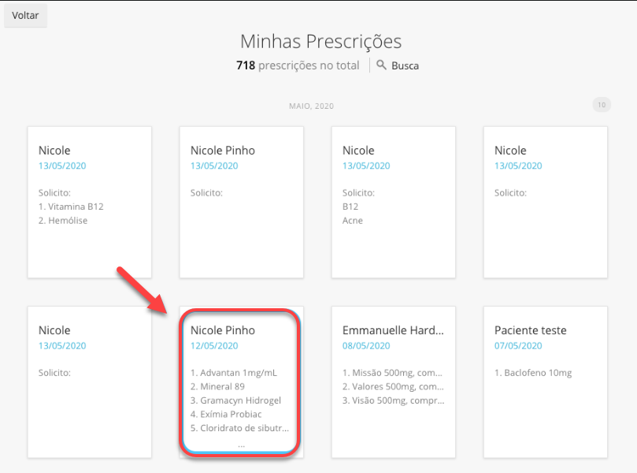Click the 07/05/2020 date
This screenshot has height=473, width=637.
coord(518,345)
